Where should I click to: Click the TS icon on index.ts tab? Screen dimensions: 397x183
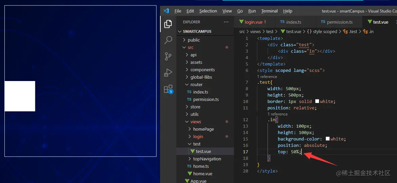(x=282, y=22)
